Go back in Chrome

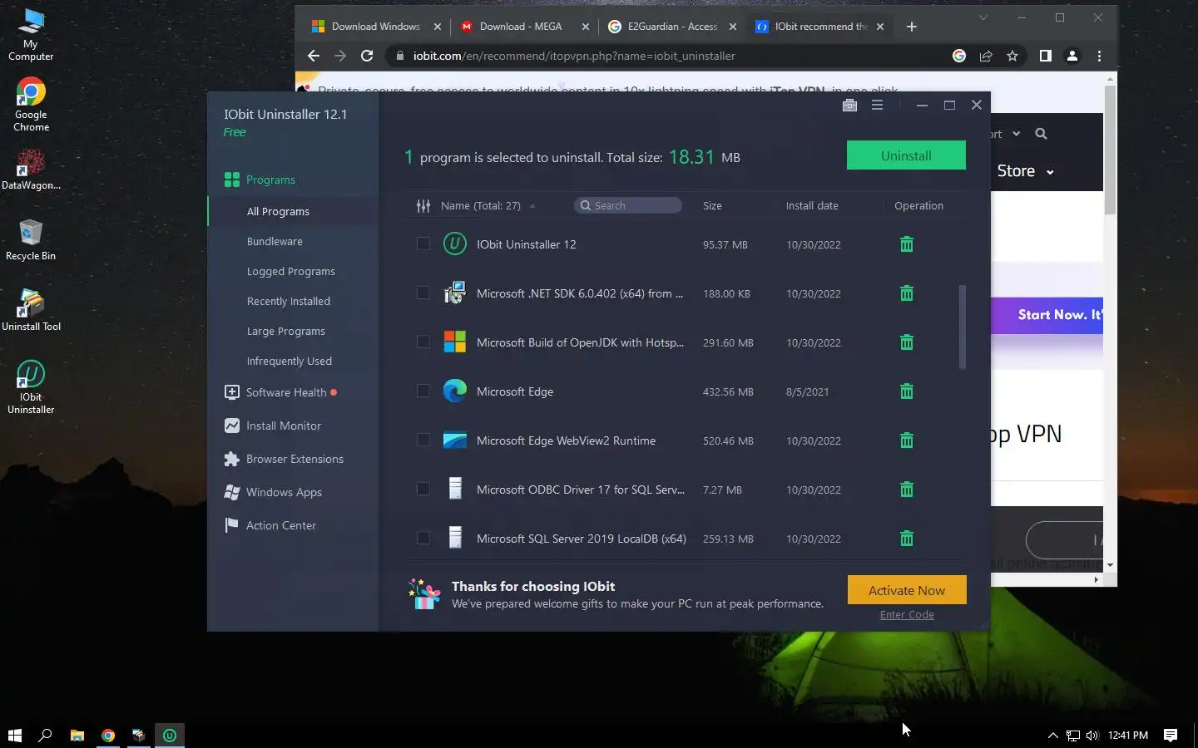(314, 56)
